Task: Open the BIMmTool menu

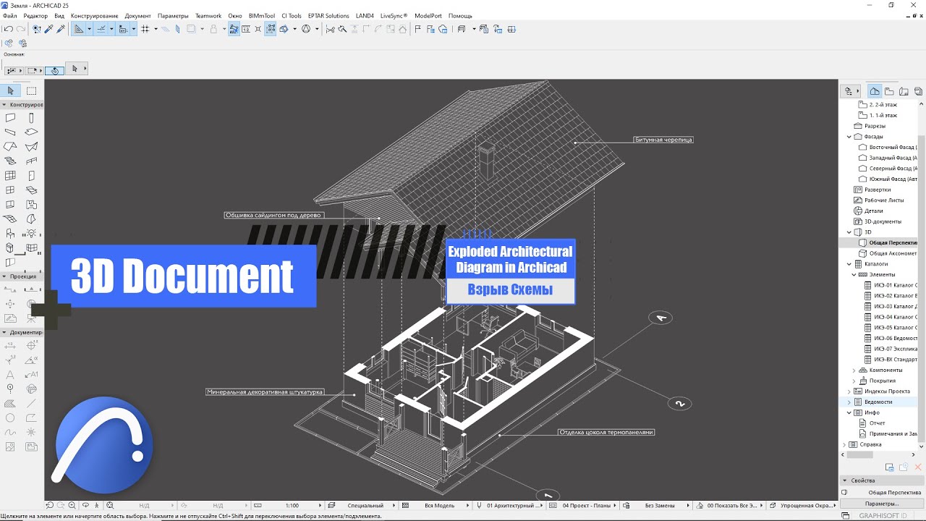Action: pos(261,16)
